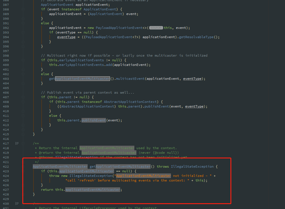
Task: Click the return type ApplicationEventMulticaster on line 422
Action: tap(60, 167)
